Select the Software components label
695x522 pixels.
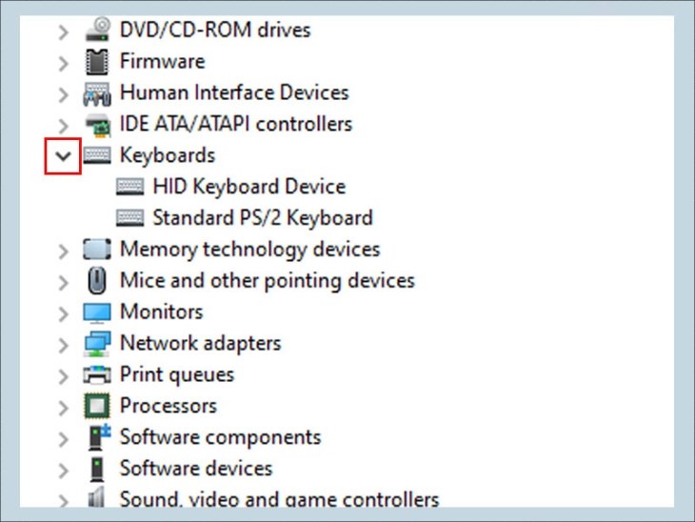220,437
